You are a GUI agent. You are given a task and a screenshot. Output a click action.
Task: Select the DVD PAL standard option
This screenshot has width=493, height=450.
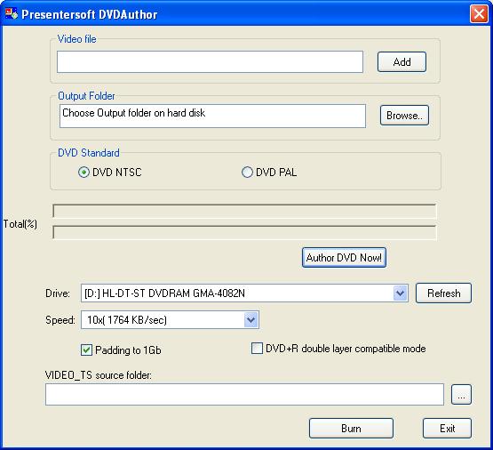click(x=247, y=173)
